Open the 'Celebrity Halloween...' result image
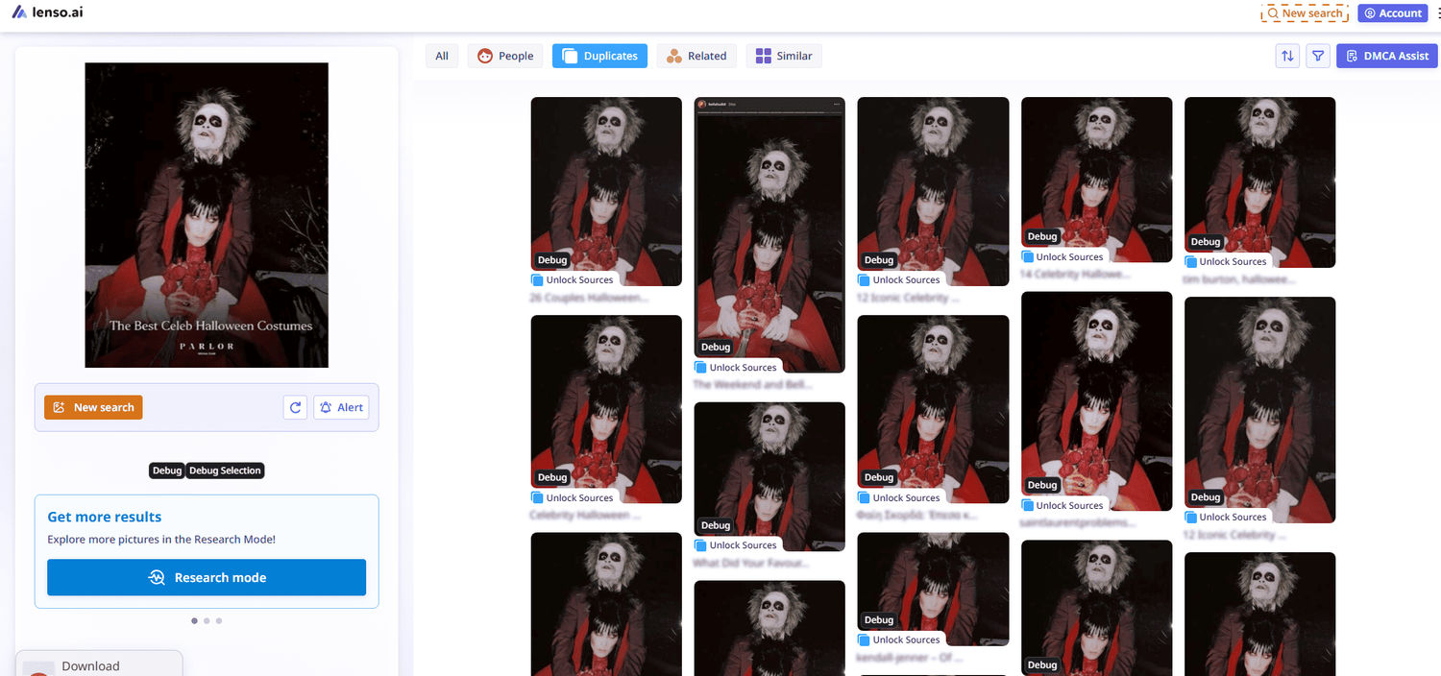 click(x=606, y=409)
